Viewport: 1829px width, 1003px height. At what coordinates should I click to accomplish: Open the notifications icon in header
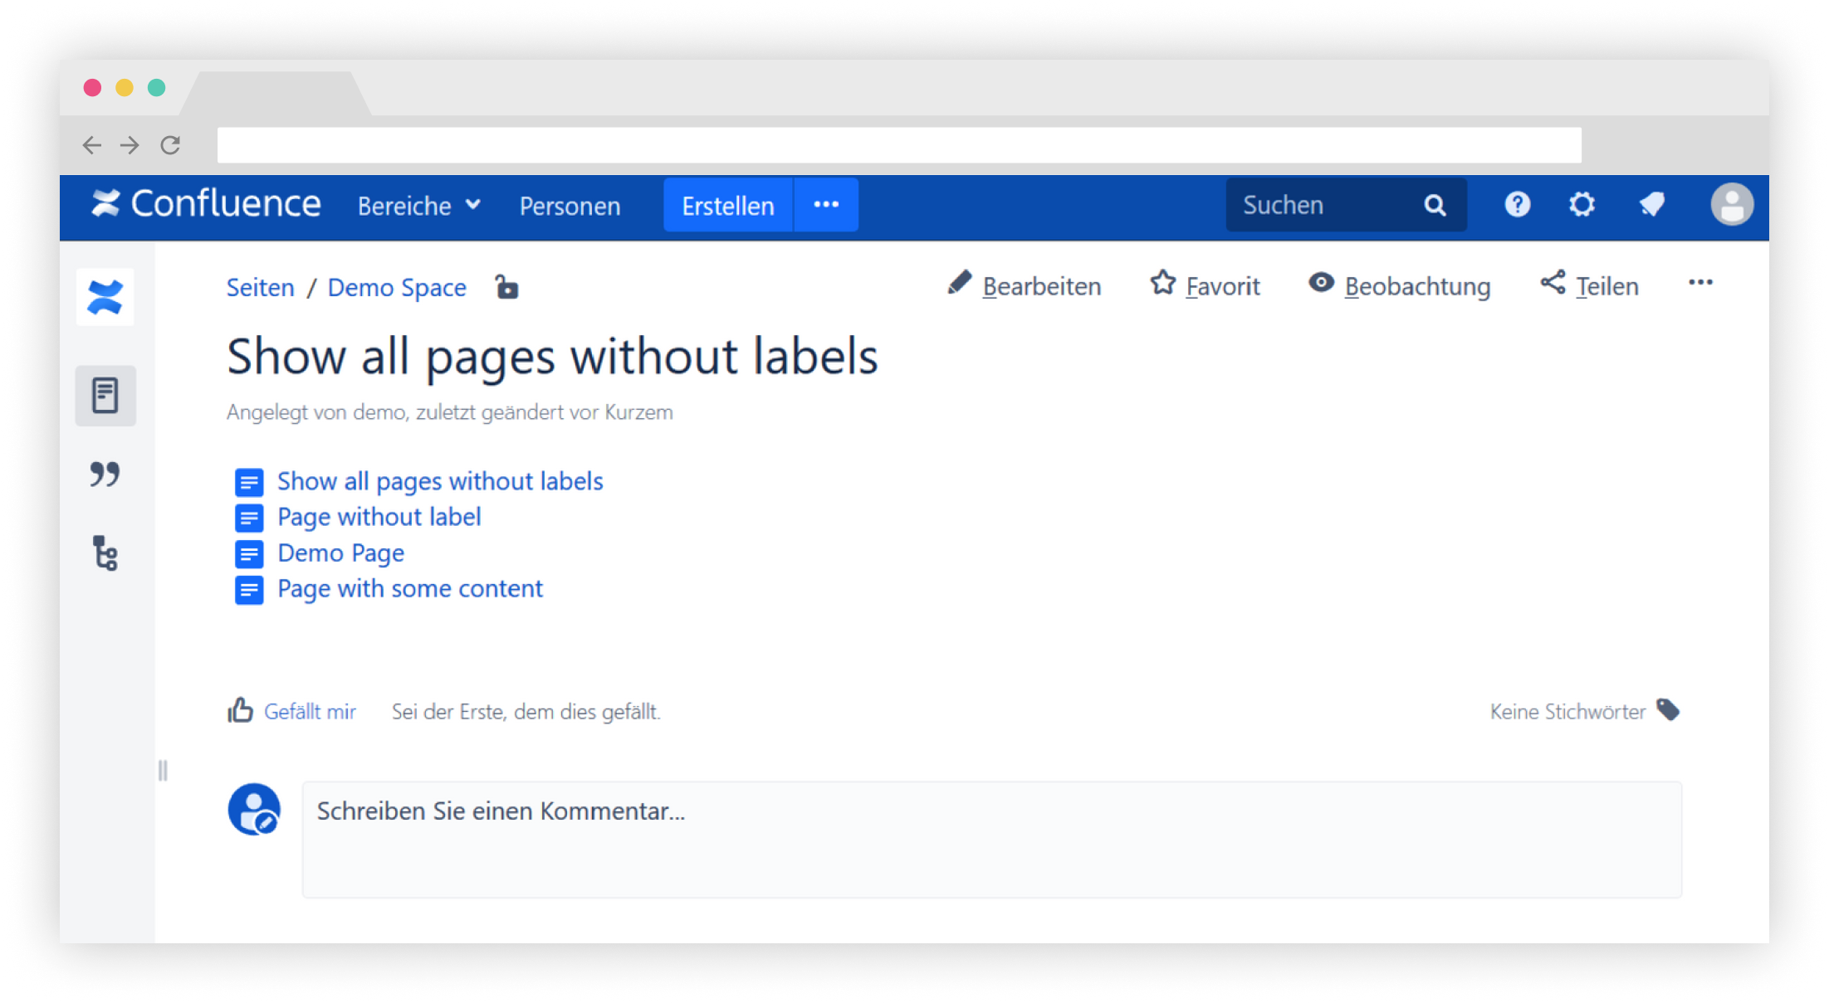point(1652,205)
